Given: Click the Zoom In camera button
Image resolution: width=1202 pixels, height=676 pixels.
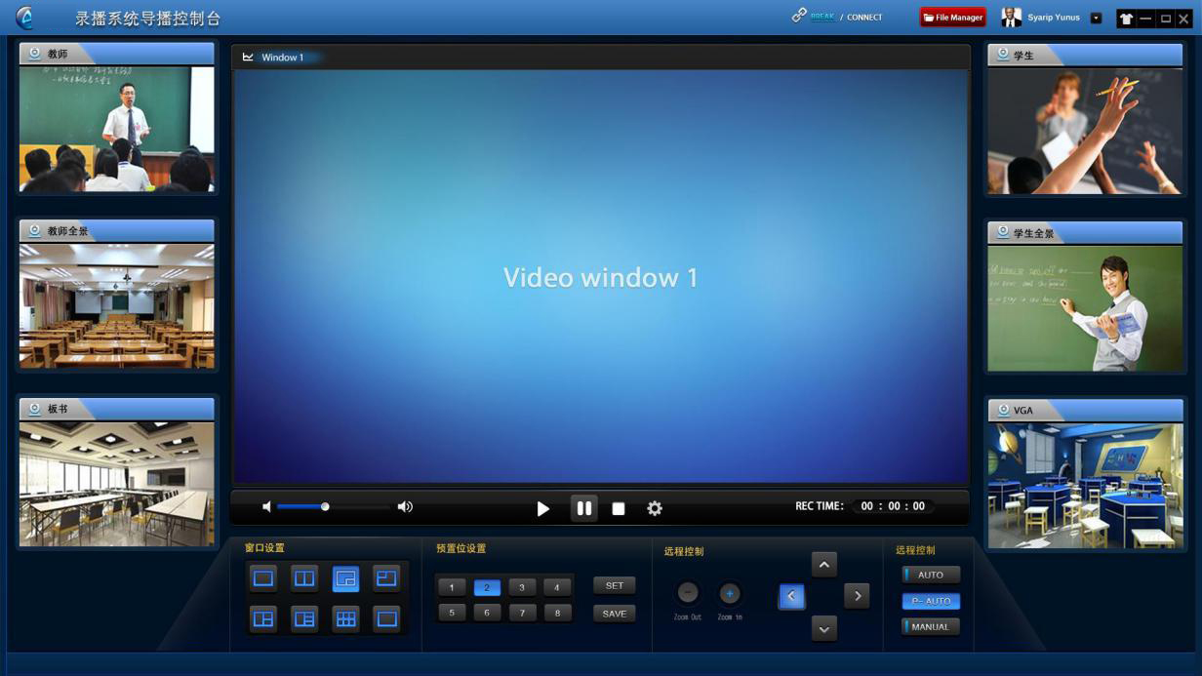Looking at the screenshot, I should (x=730, y=593).
